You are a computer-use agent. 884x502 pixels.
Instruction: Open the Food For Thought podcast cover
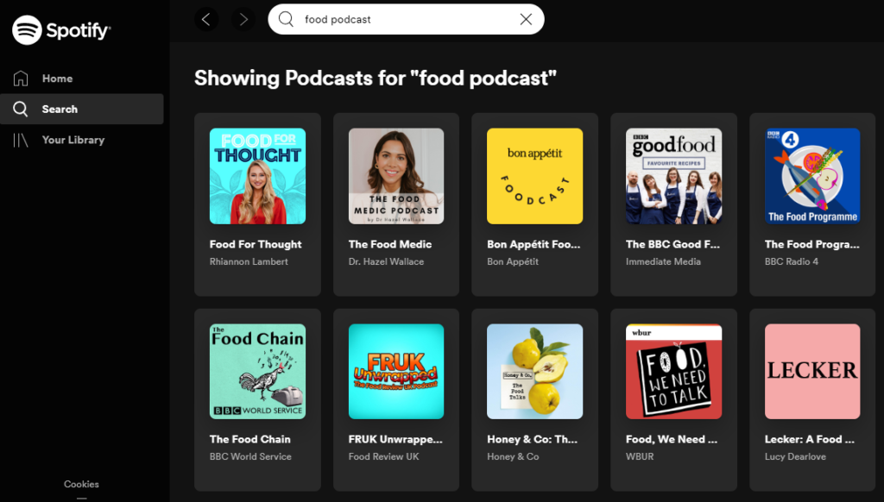257,176
